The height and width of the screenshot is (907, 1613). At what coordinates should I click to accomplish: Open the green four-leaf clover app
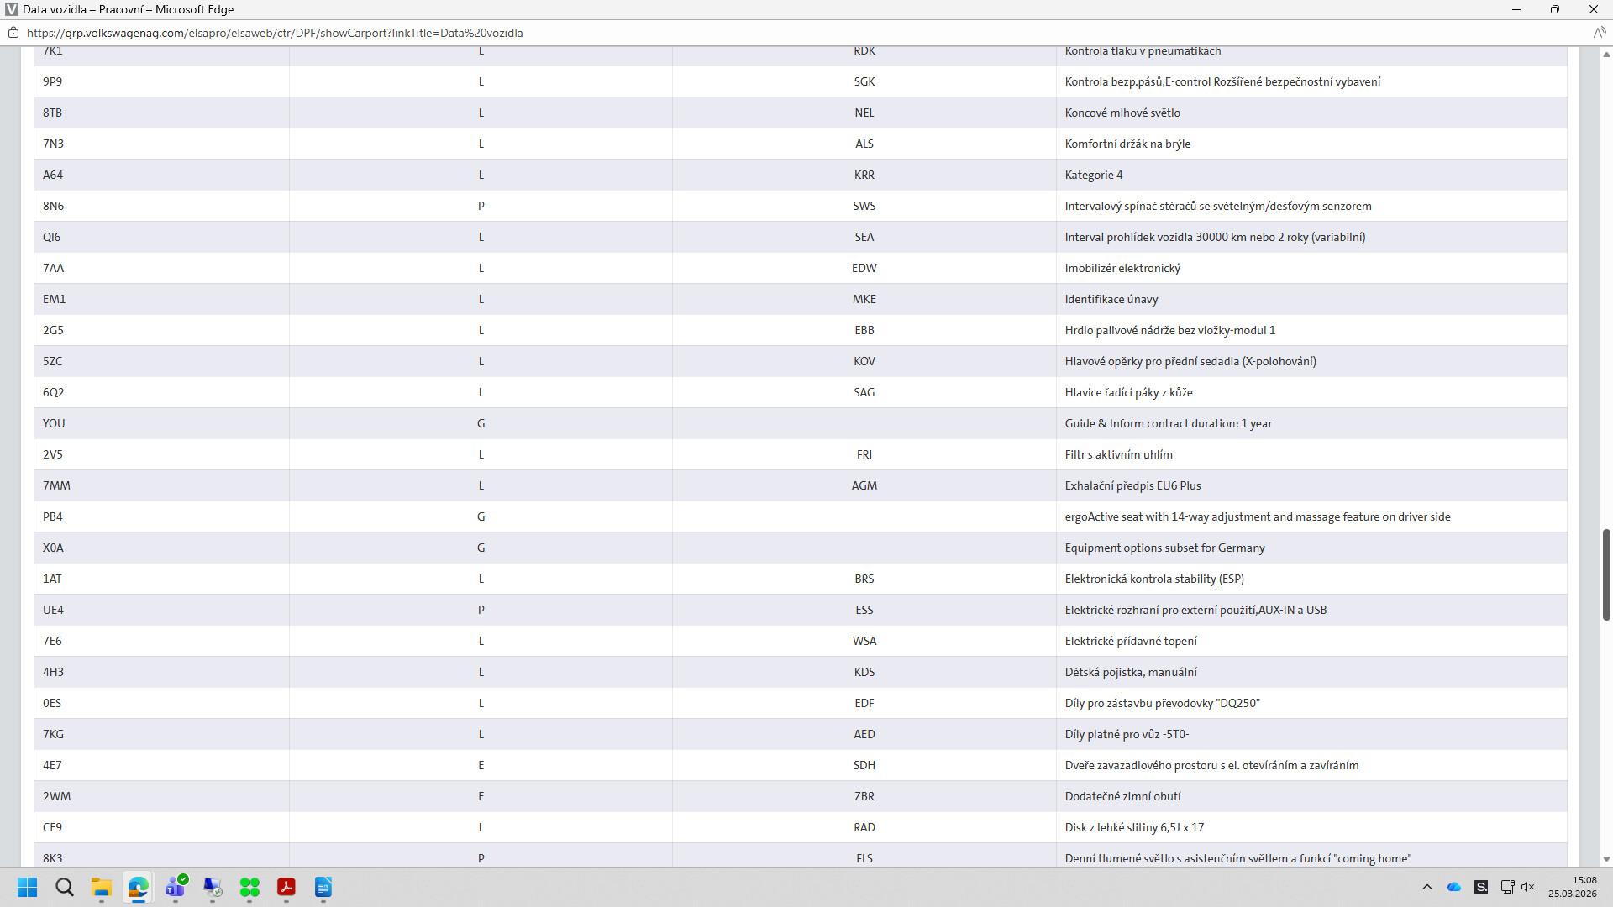pos(250,887)
